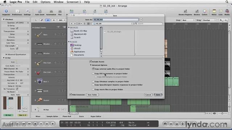
Task: Click the fast forward transport button
Action: [x=29, y=123]
